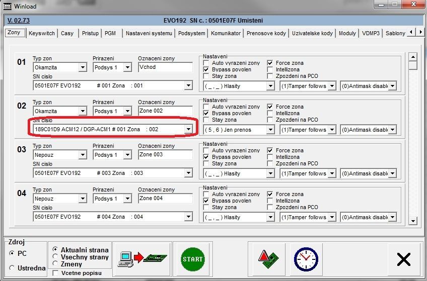
Task: Click the Oznaceni zony field containing Vchod
Action: pyautogui.click(x=165, y=67)
